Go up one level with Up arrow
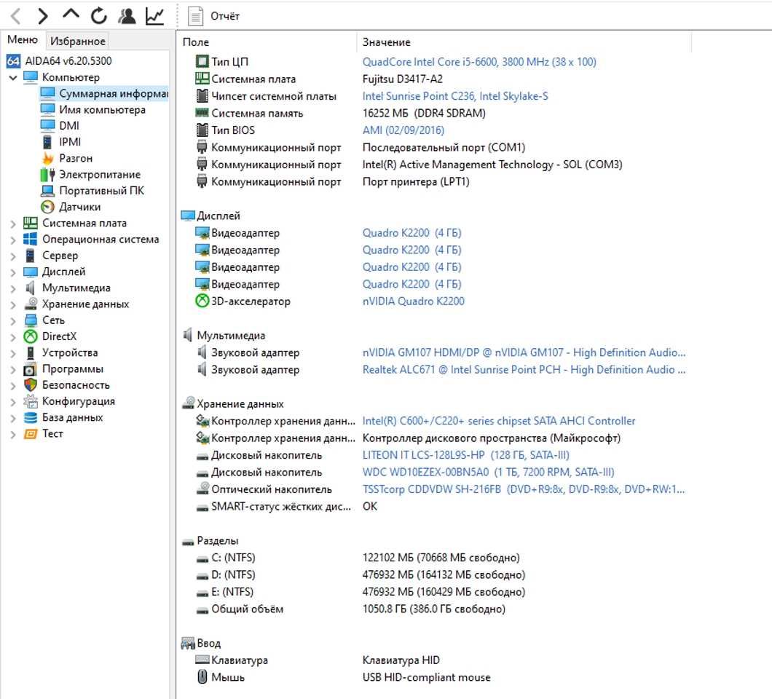The width and height of the screenshot is (772, 699). pyautogui.click(x=71, y=15)
